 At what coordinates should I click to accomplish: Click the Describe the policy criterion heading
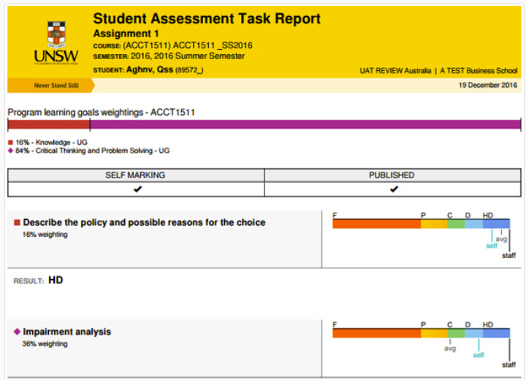(144, 222)
